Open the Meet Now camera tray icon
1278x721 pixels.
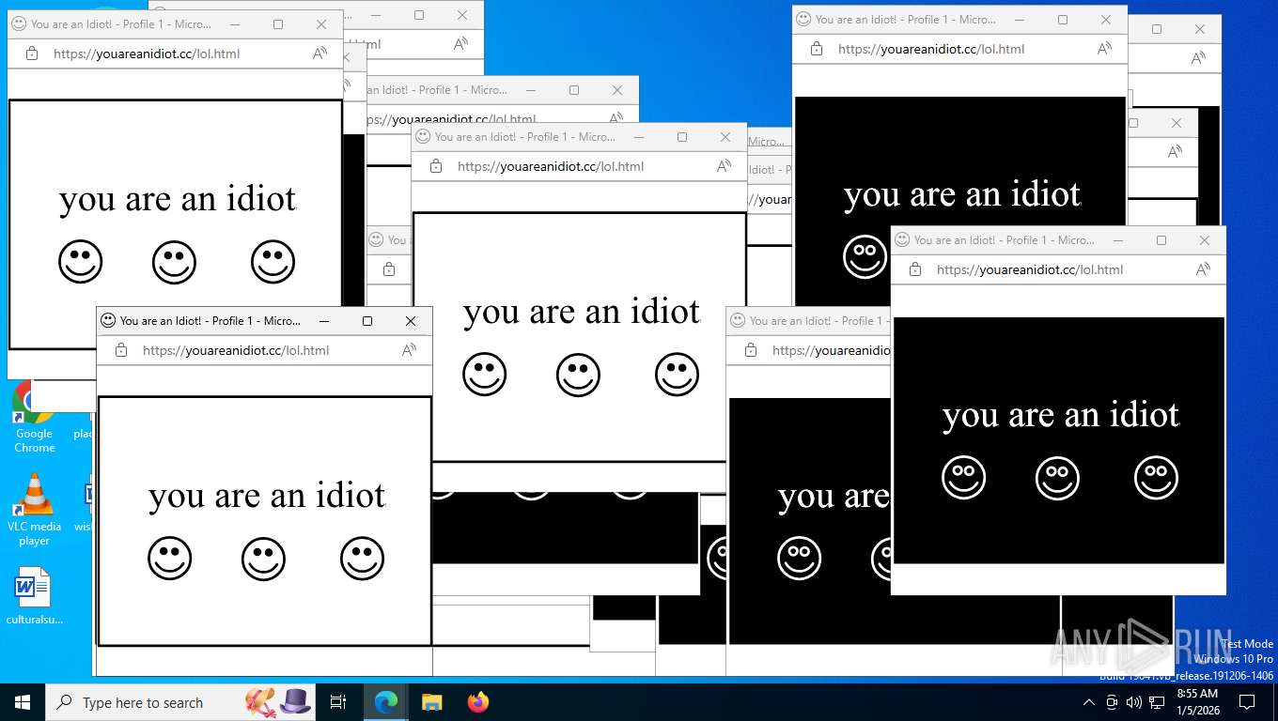(1112, 702)
